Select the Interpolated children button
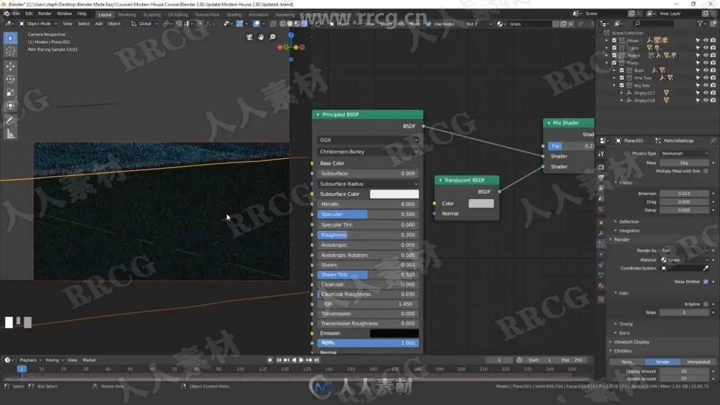Screen dimensions: 720x405 (698, 362)
